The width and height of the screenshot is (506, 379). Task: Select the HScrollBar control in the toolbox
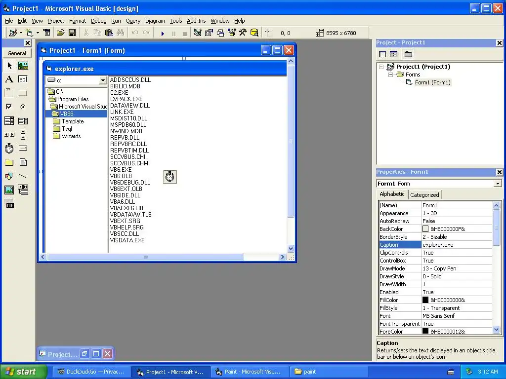pyautogui.click(x=9, y=135)
